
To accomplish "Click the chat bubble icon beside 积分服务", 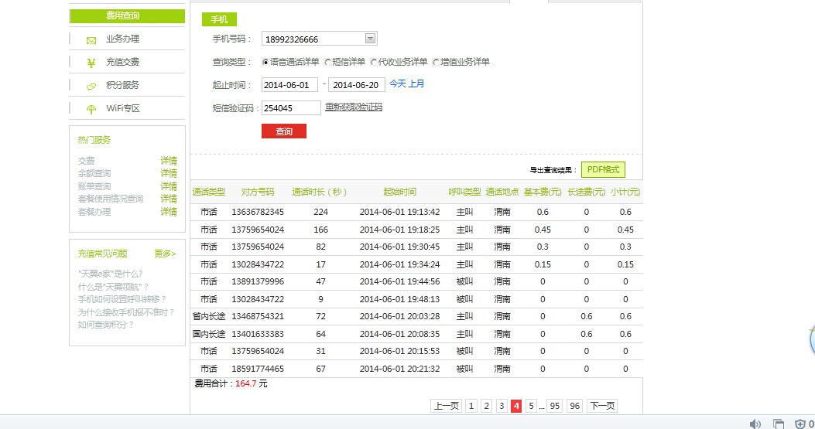I will 91,86.
